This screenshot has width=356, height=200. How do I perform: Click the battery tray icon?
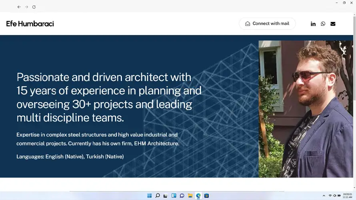[339, 196]
